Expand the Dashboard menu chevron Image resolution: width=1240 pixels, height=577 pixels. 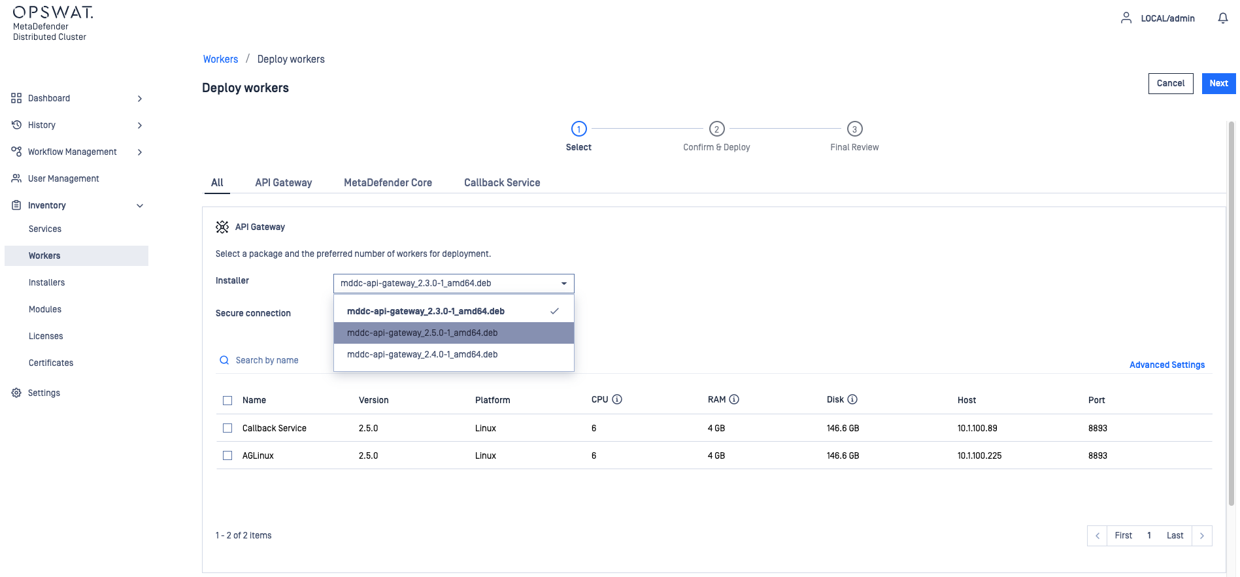coord(139,99)
